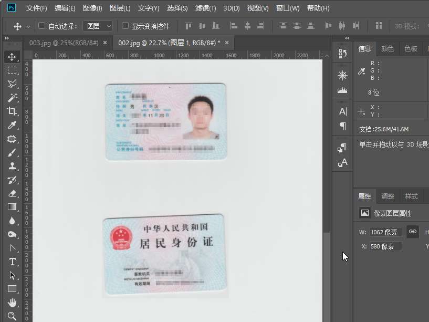This screenshot has height=322, width=429.
Task: Open the Histogram panel icon
Action: coord(342,90)
